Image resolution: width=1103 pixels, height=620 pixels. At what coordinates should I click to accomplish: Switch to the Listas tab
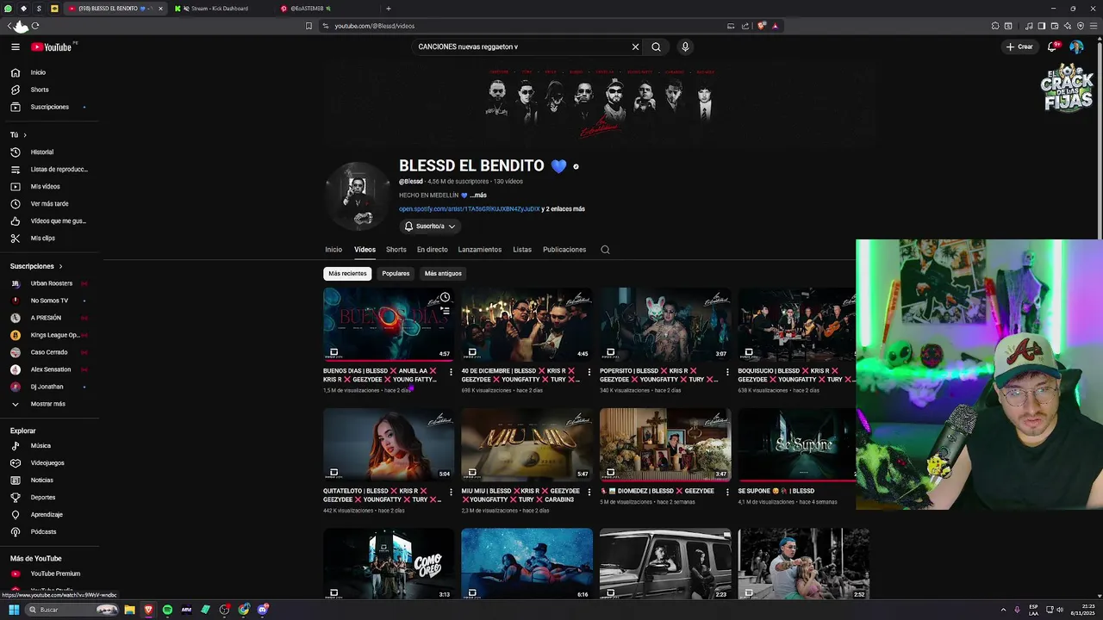522,250
